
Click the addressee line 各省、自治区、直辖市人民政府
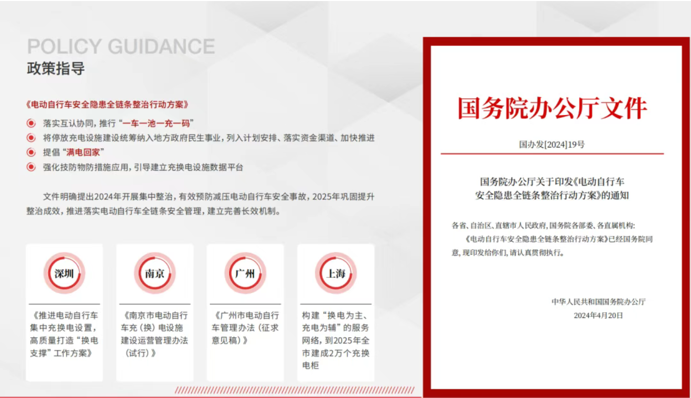point(544,225)
